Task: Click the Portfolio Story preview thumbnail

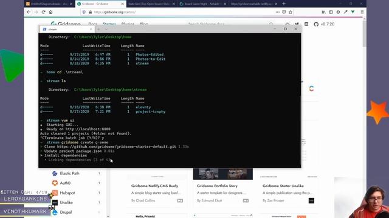Action: point(223,174)
